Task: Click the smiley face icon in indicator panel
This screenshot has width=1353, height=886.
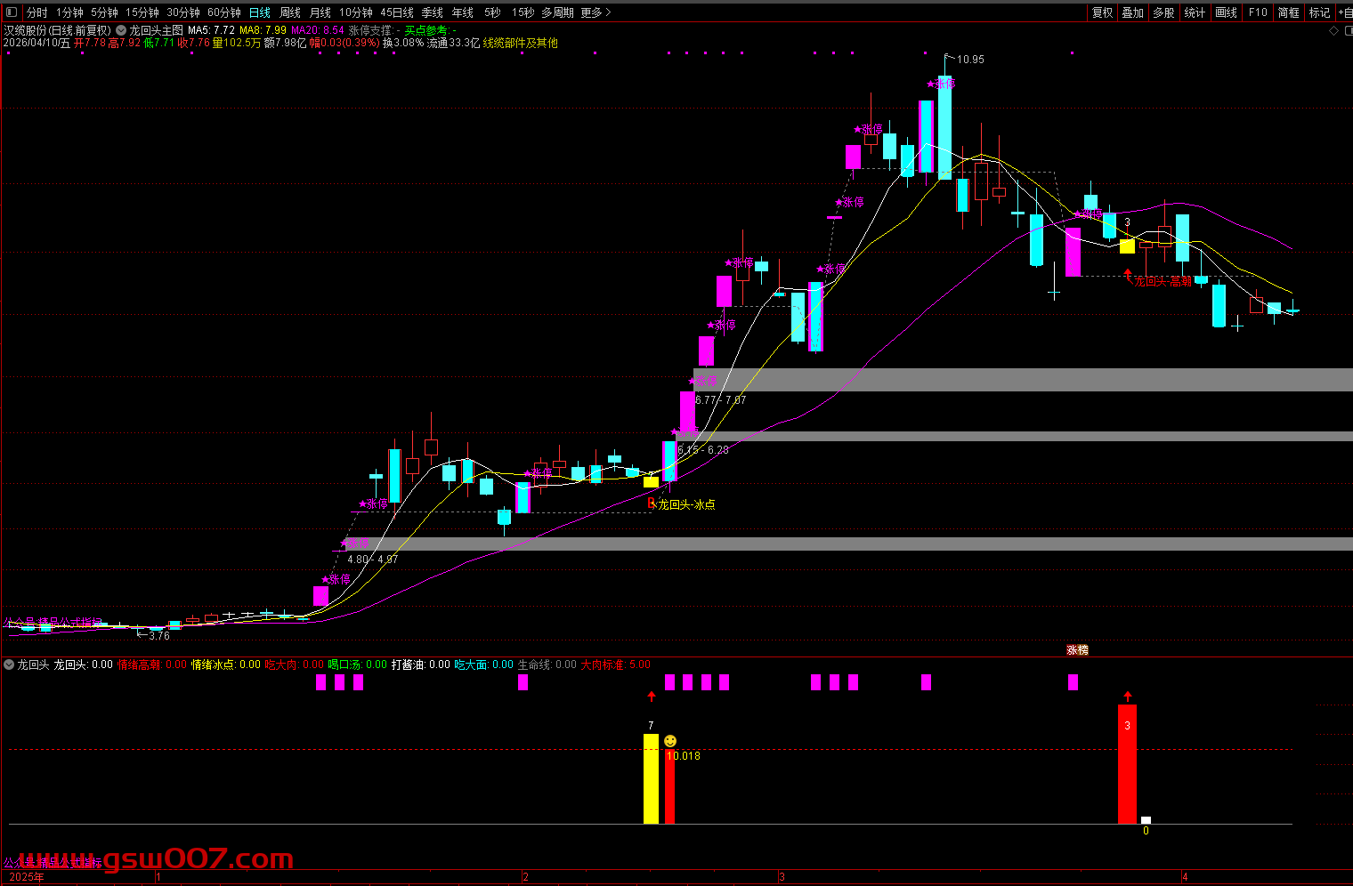Action: 670,741
